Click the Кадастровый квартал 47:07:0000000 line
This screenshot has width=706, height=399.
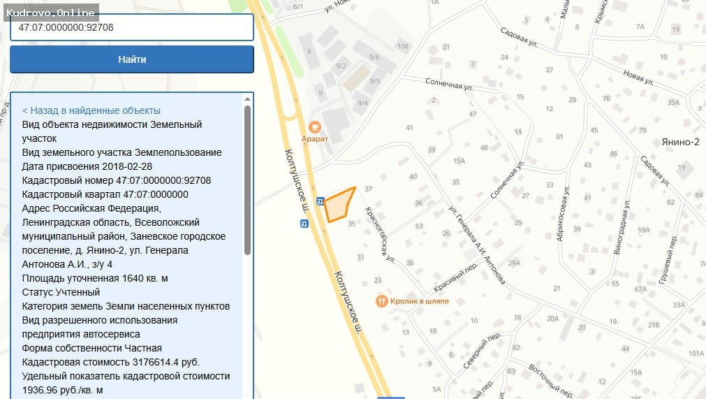[x=105, y=194]
